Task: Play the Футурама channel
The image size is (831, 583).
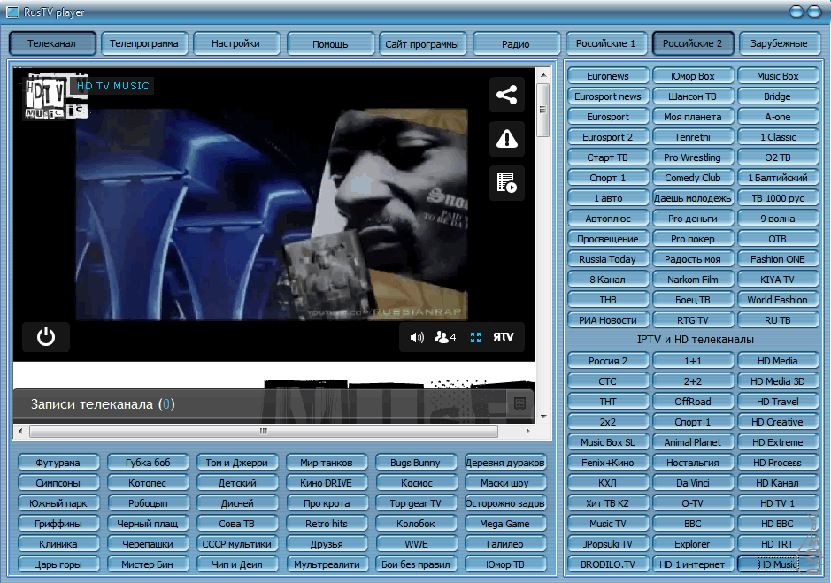Action: [x=58, y=463]
